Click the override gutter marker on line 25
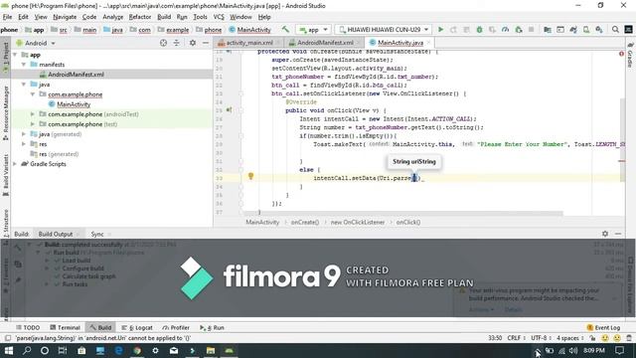The image size is (636, 358). [x=230, y=110]
